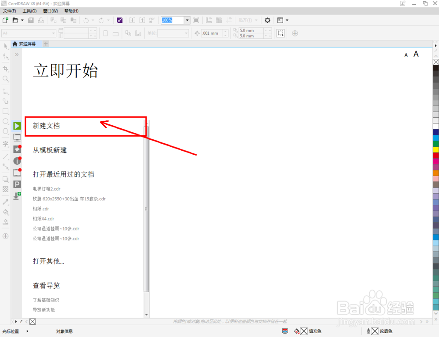Click the Import icon in toolbar

click(x=133, y=20)
